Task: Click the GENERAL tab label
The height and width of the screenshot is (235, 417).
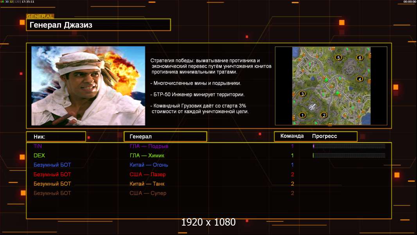Action: [40, 16]
